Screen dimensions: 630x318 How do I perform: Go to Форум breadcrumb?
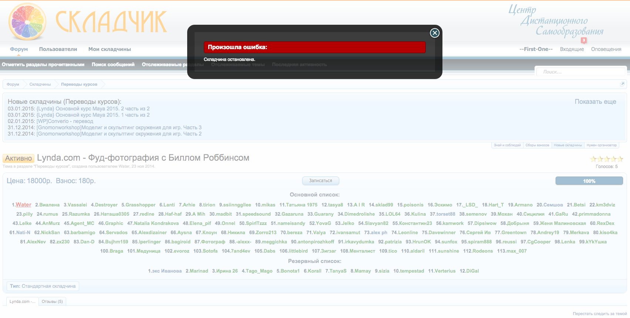(x=13, y=84)
